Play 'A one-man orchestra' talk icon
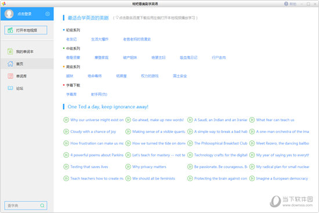 pyautogui.click(x=252, y=132)
